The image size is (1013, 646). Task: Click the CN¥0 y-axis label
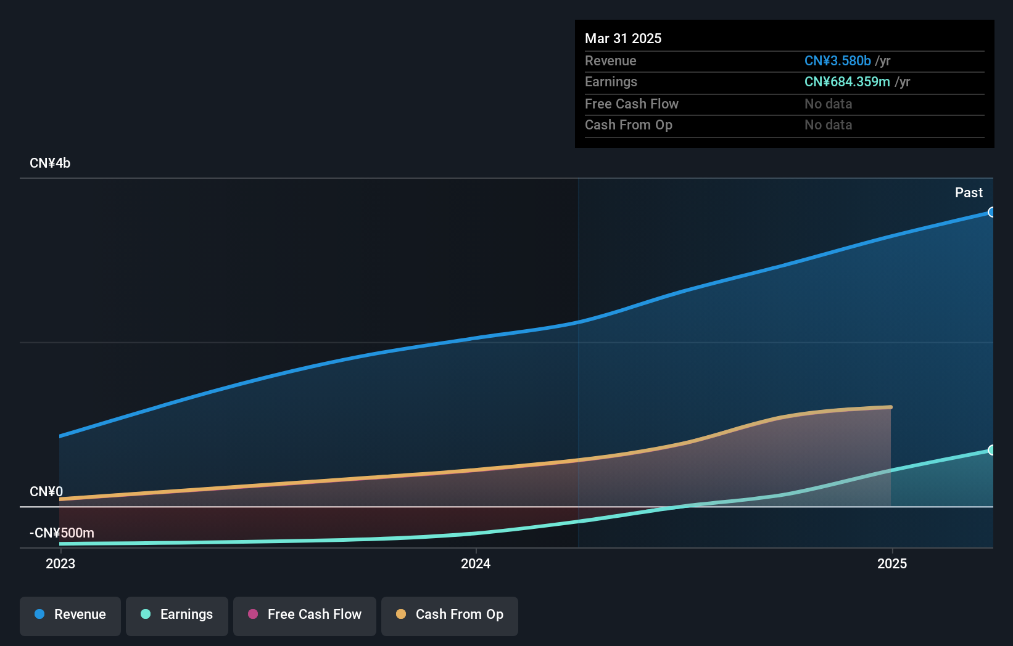(x=46, y=492)
